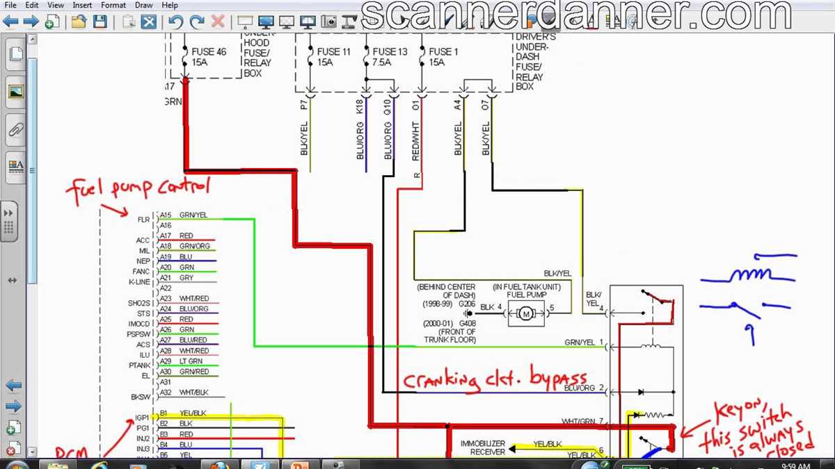
Task: Open the Properties side tab
Action: [x=15, y=167]
